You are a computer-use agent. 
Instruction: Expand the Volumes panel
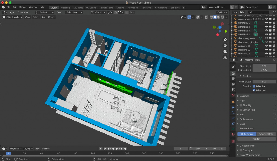click(x=243, y=96)
